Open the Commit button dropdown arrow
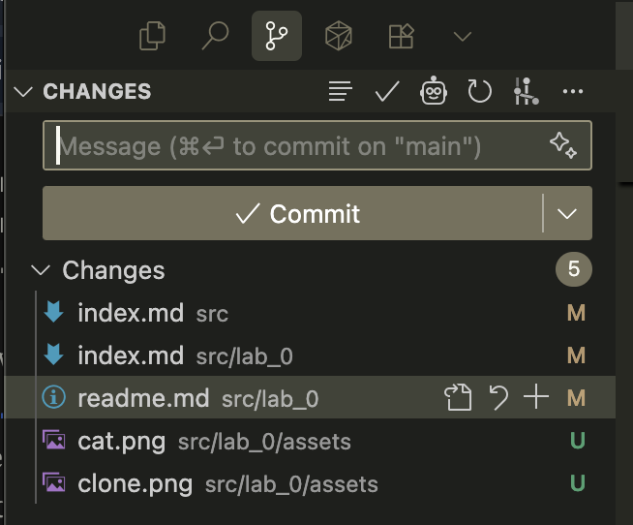 click(568, 214)
